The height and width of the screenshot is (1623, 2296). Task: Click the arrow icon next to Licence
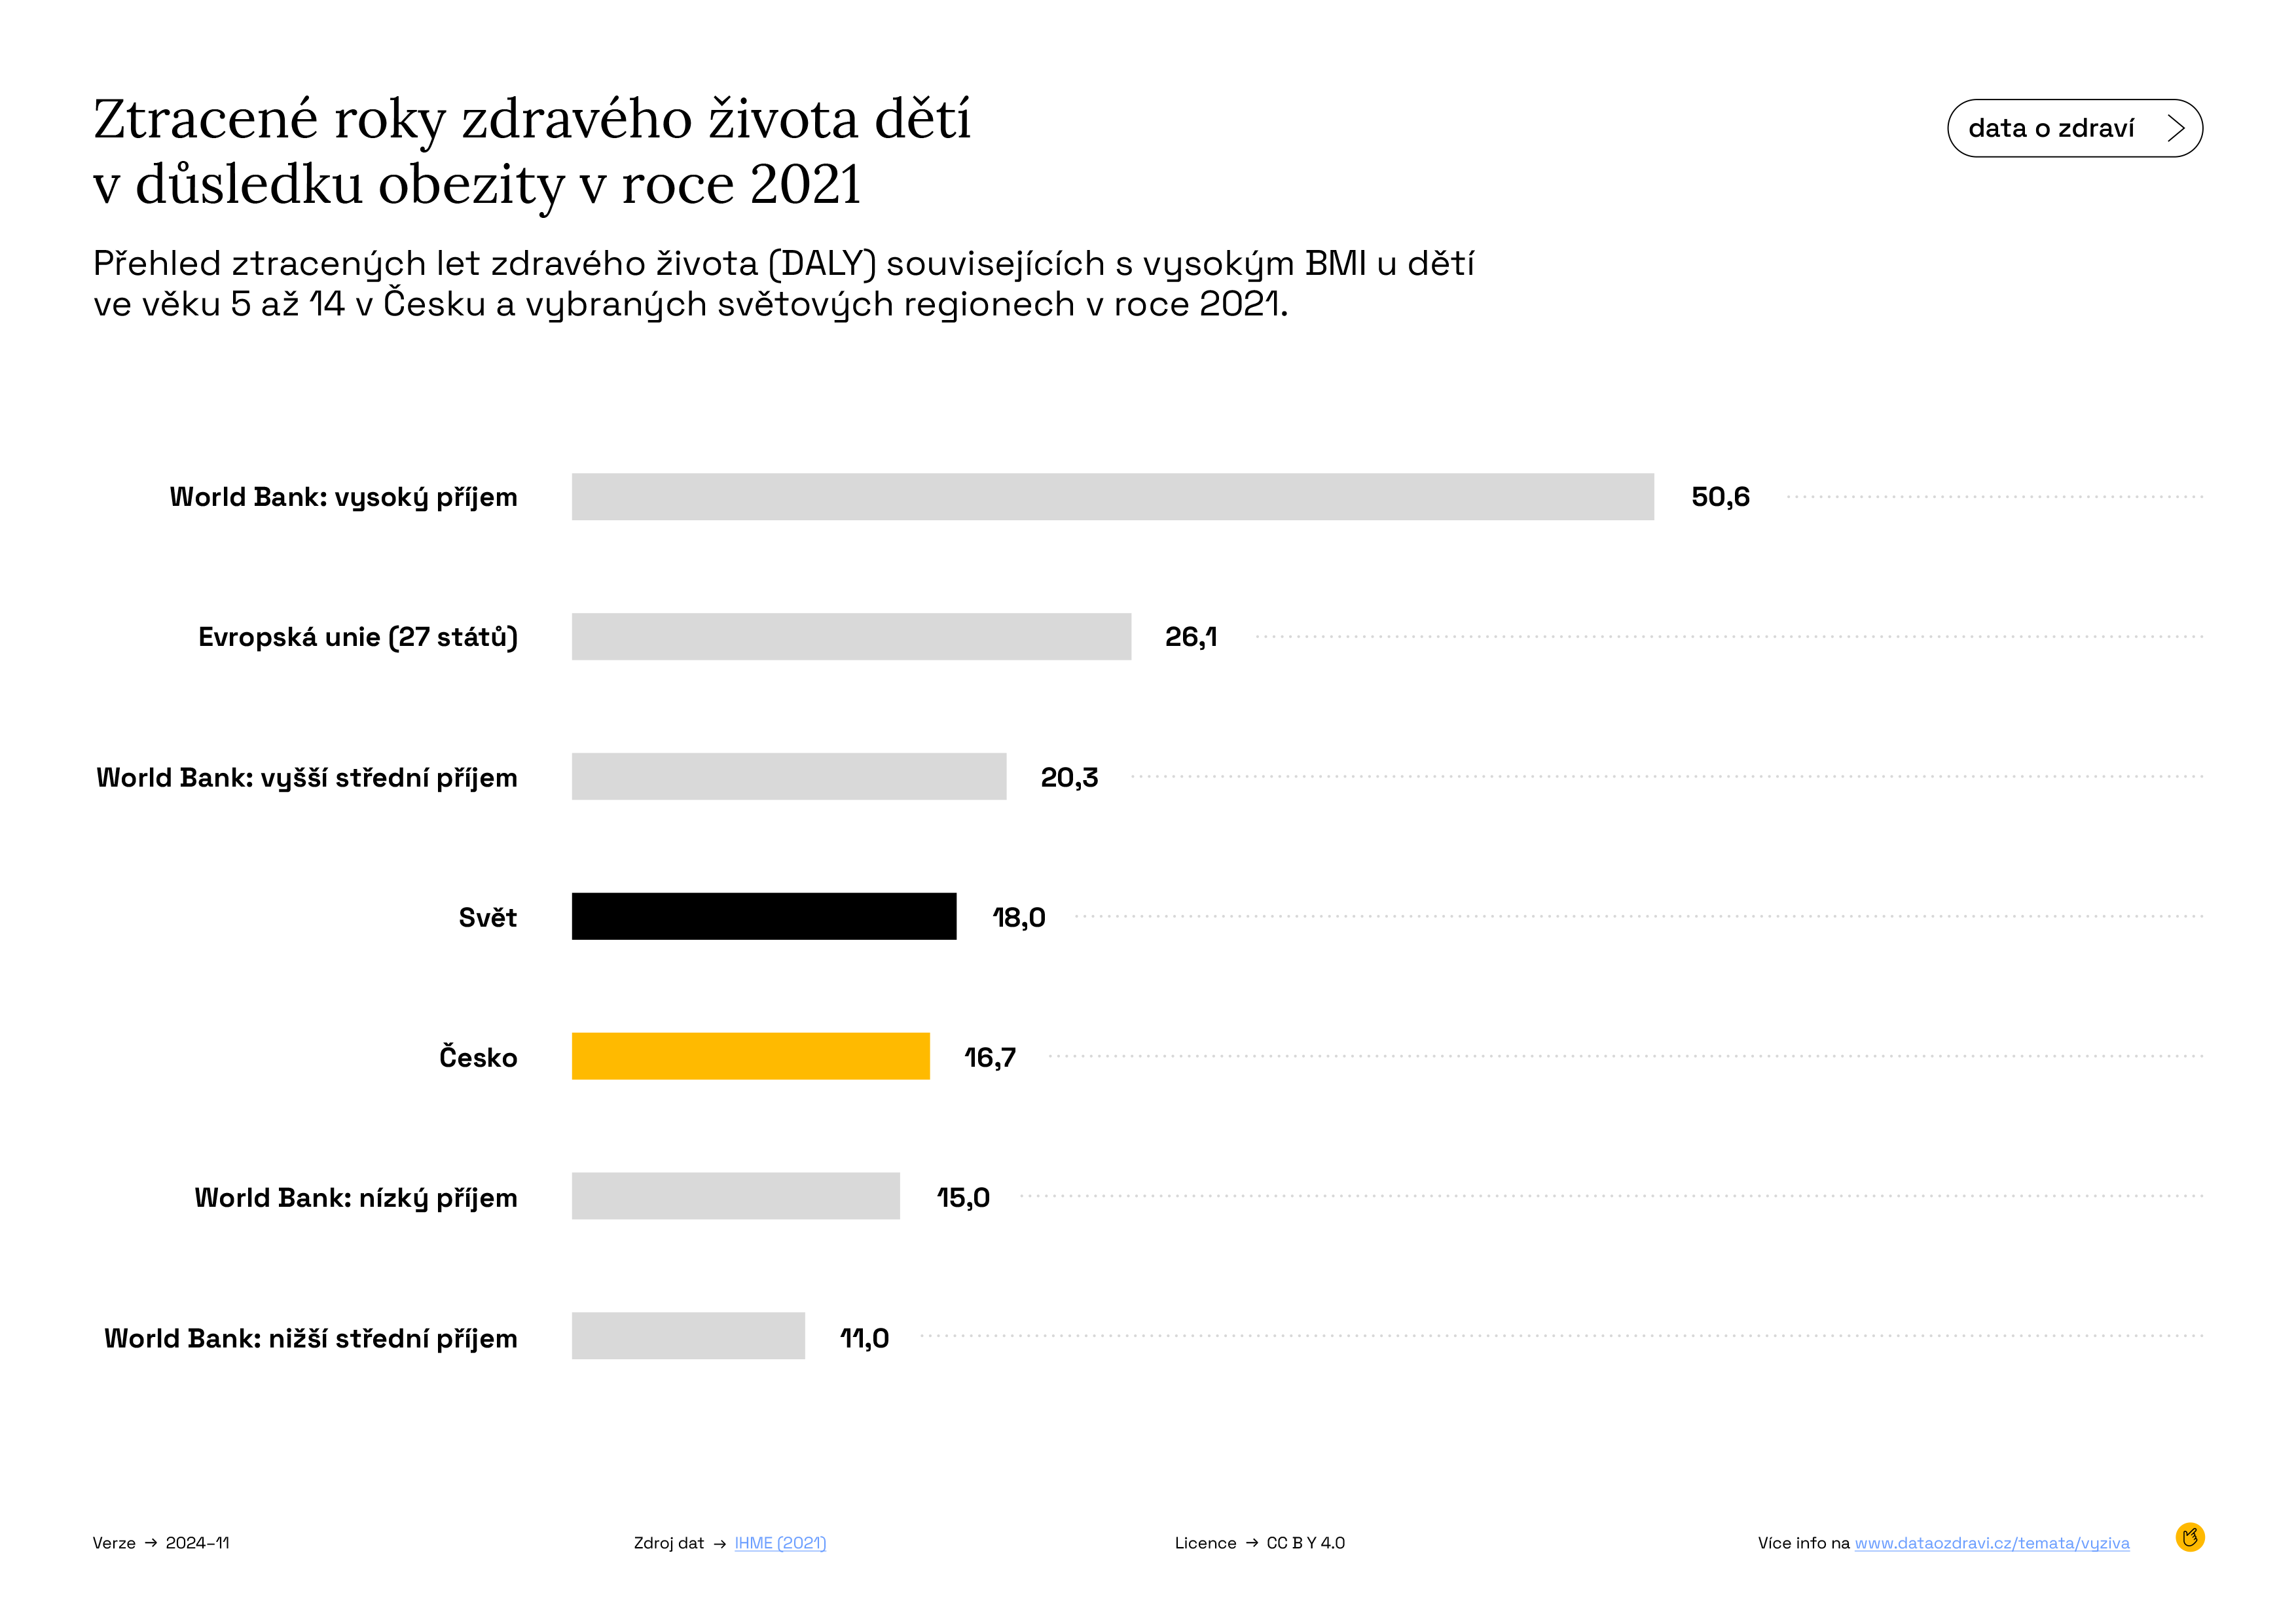(1252, 1543)
